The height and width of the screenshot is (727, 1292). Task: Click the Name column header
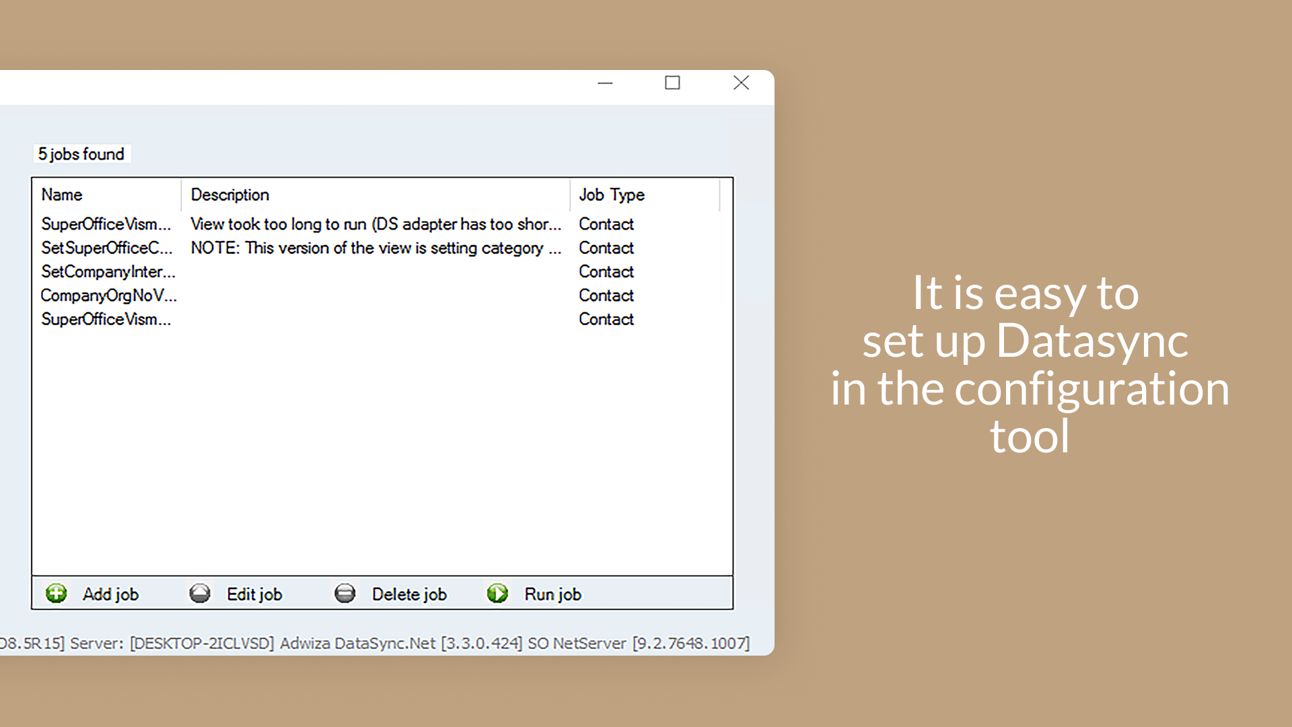click(106, 195)
